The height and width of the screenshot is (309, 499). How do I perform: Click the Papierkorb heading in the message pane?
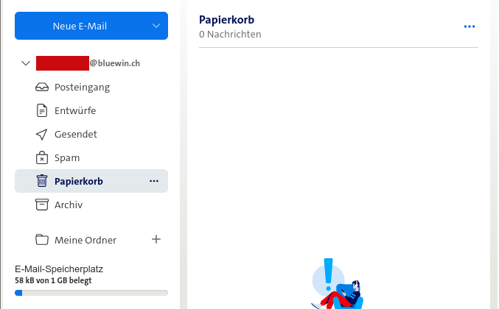pos(226,19)
